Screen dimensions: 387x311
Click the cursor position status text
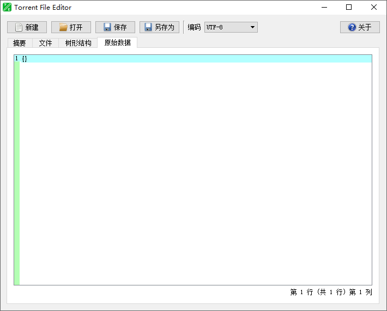pyautogui.click(x=331, y=293)
